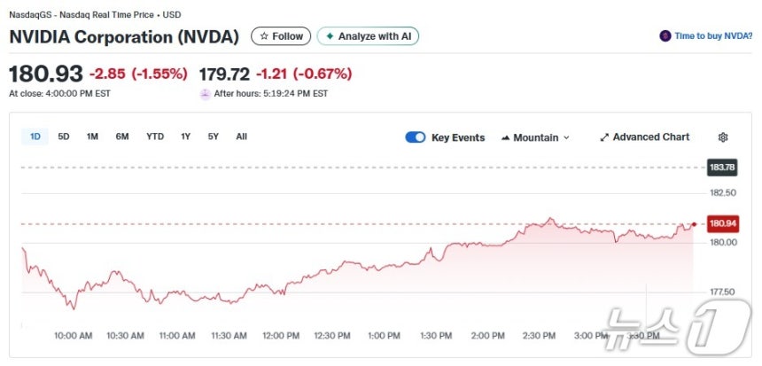Select the 1D time range tab

(35, 136)
